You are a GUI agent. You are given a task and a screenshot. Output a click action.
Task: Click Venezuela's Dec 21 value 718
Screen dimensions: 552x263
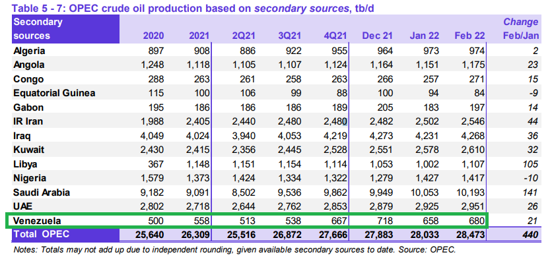pyautogui.click(x=385, y=221)
